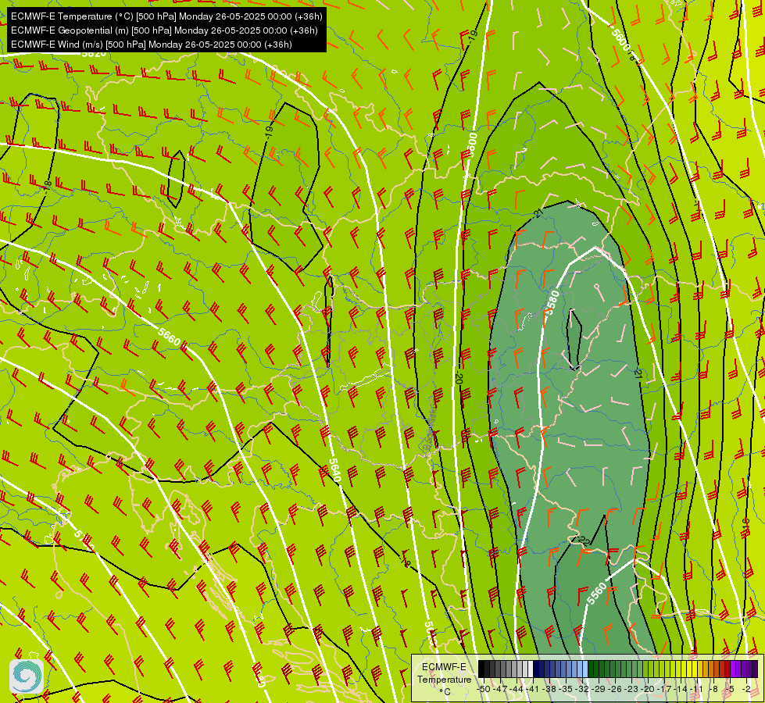Pick the lightest blue legend cell above -32

pos(585,669)
